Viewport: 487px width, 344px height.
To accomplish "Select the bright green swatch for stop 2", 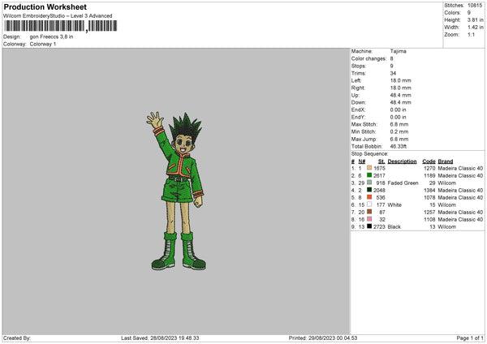I will (x=368, y=175).
